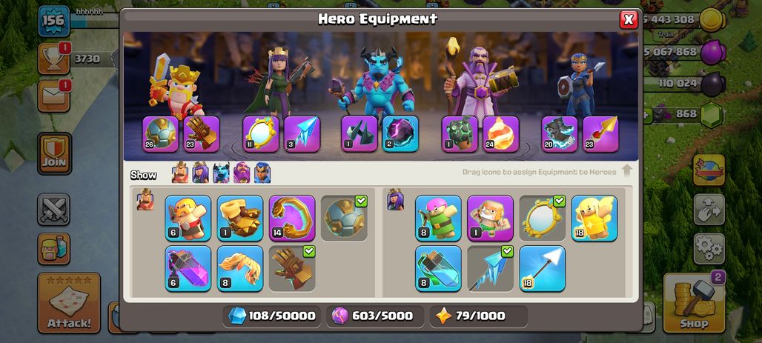Tap the Join clan button

tap(54, 153)
